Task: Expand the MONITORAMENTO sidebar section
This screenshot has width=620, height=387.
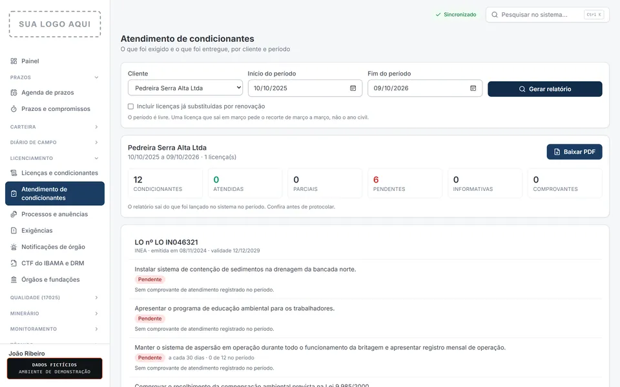Action: click(x=96, y=329)
